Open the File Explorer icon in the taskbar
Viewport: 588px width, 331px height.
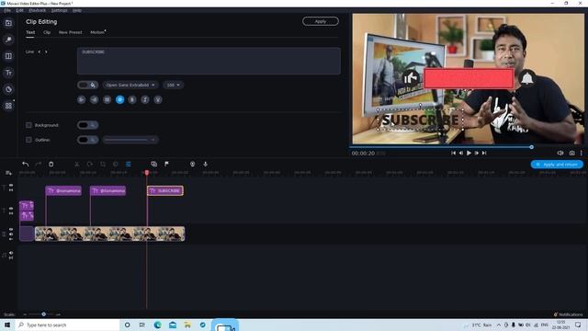tap(187, 325)
